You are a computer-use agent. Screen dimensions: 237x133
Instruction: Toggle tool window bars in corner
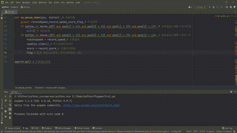tap(2, 132)
